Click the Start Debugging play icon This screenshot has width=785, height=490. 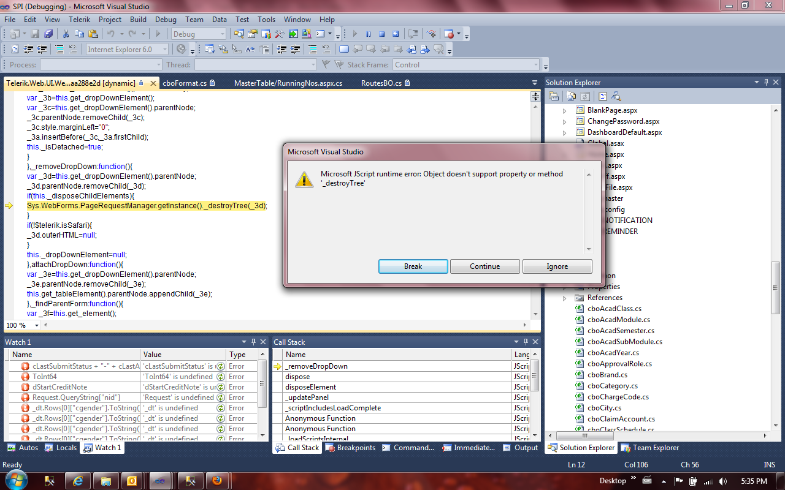click(158, 34)
